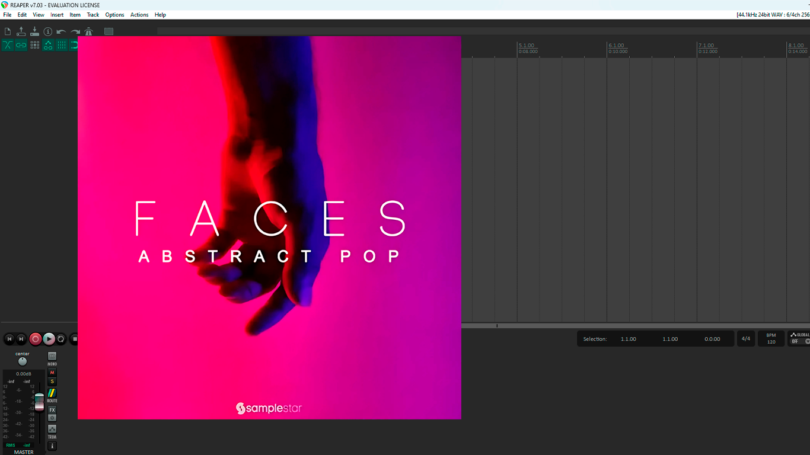Toggle the Repeat loop button
810x455 pixels.
click(x=61, y=339)
